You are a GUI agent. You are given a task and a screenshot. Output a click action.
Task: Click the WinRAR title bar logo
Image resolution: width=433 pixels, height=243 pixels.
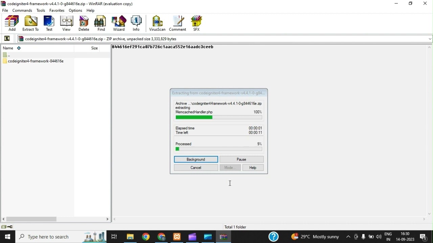coord(3,4)
